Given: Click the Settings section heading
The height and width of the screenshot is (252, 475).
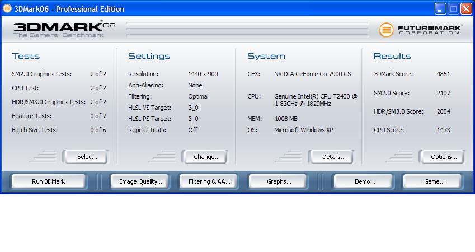Looking at the screenshot, I should point(149,56).
